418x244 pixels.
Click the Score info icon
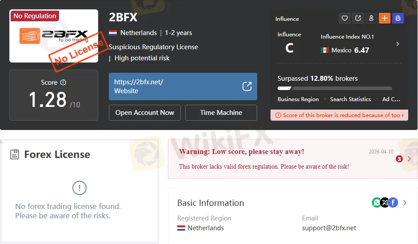[x=63, y=83]
